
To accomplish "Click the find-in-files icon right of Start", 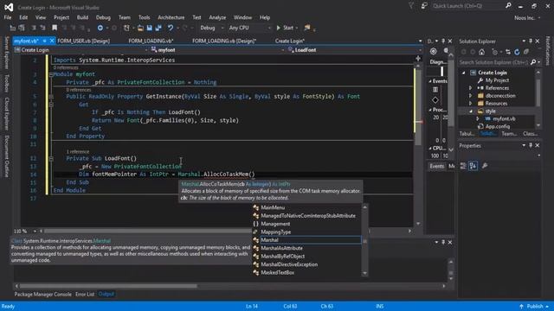I will 307,28.
